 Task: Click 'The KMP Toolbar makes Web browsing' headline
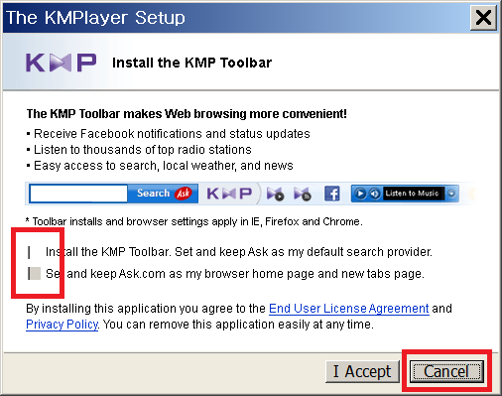point(187,114)
